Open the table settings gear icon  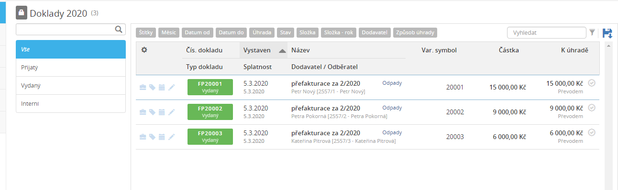pyautogui.click(x=143, y=50)
